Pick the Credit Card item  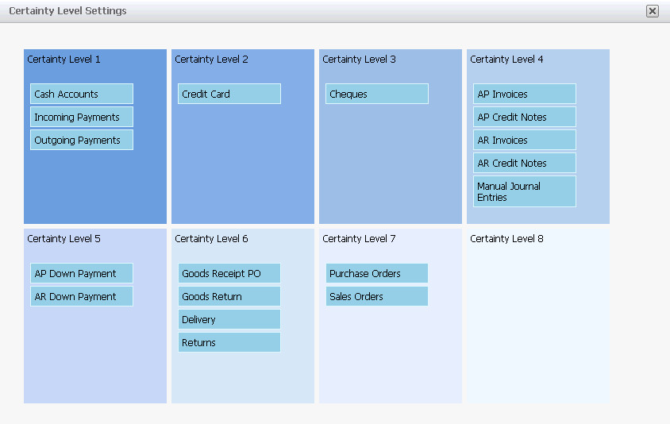coord(229,94)
